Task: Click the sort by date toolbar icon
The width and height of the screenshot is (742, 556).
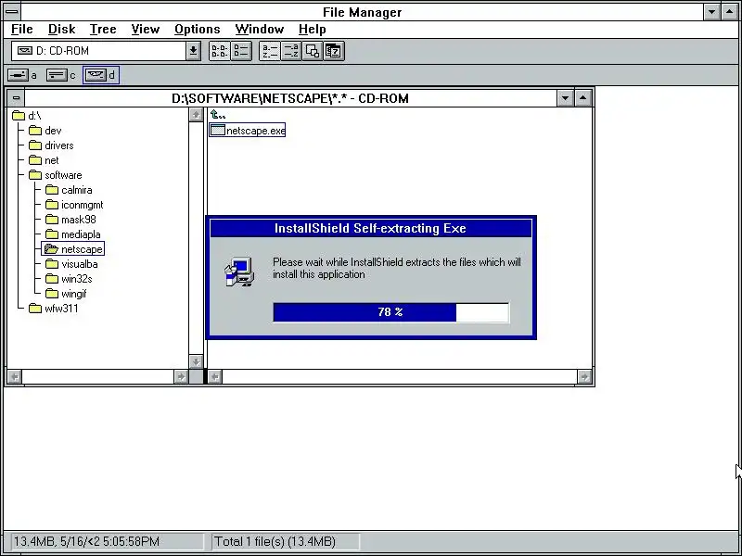Action: [x=334, y=51]
